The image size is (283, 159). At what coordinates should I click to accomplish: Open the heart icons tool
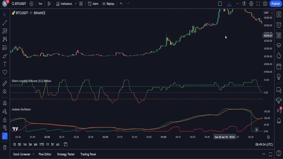tap(5, 72)
